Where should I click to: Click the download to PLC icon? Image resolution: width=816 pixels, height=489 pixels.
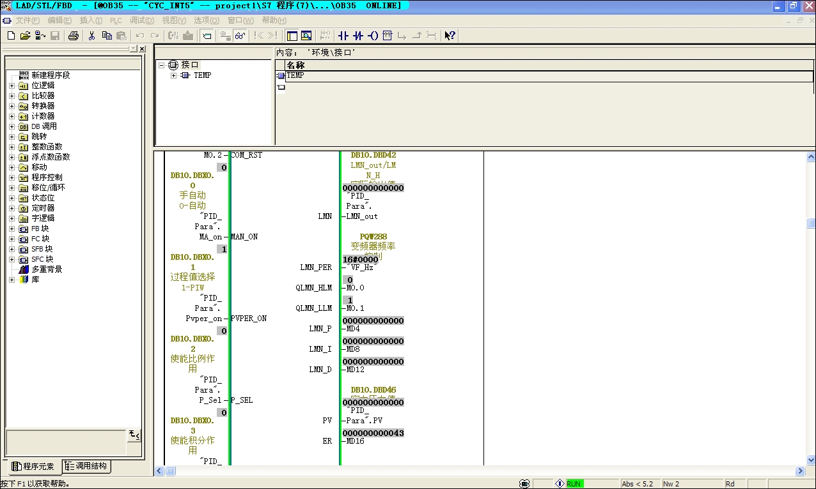[188, 36]
